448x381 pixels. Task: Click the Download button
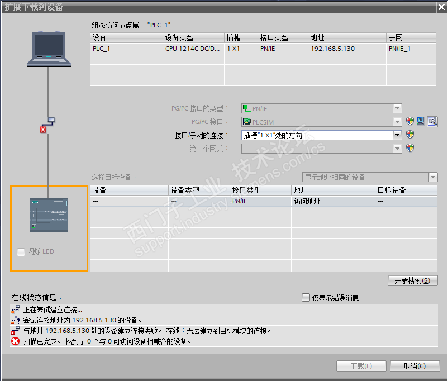tap(361, 366)
